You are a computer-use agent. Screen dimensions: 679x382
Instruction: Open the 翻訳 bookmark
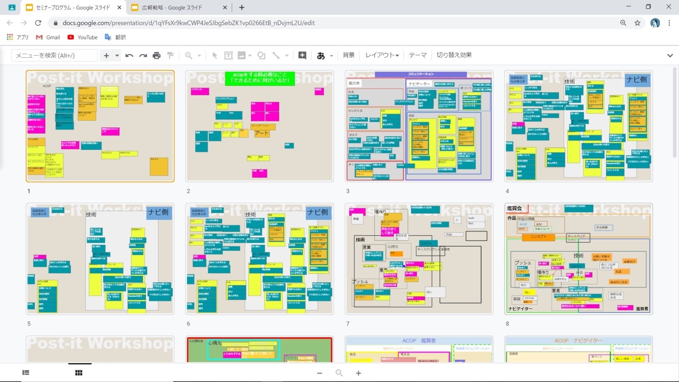coord(115,37)
